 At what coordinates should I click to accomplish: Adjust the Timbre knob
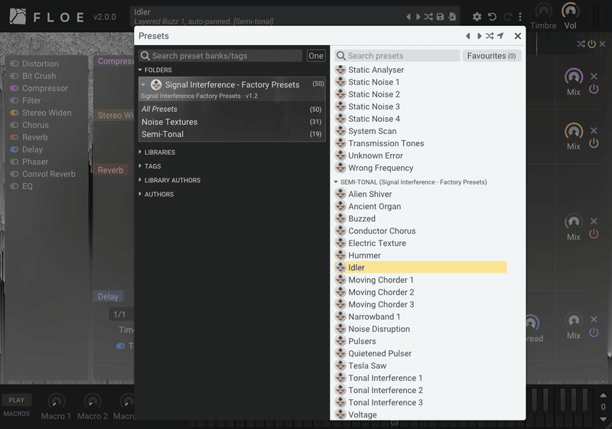coord(543,11)
